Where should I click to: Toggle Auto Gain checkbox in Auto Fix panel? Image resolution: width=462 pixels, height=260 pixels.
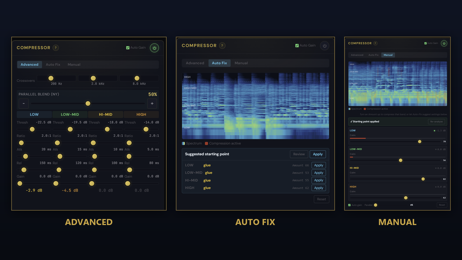point(297,46)
